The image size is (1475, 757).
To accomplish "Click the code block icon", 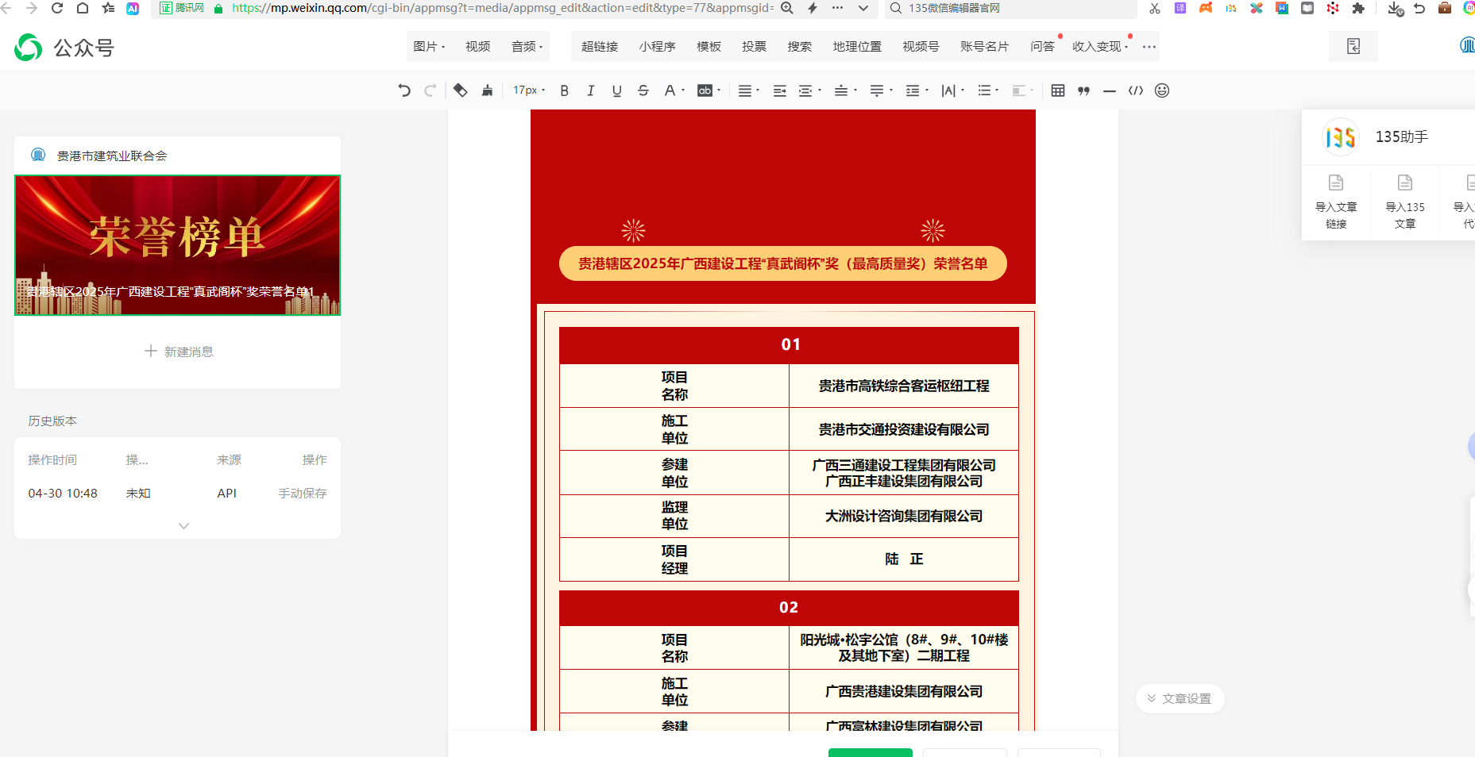I will pyautogui.click(x=1136, y=90).
